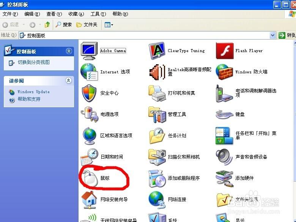Open the 工具(T) menu
Image resolution: width=296 pixels, height=222 pixels.
pyautogui.click(x=98, y=14)
